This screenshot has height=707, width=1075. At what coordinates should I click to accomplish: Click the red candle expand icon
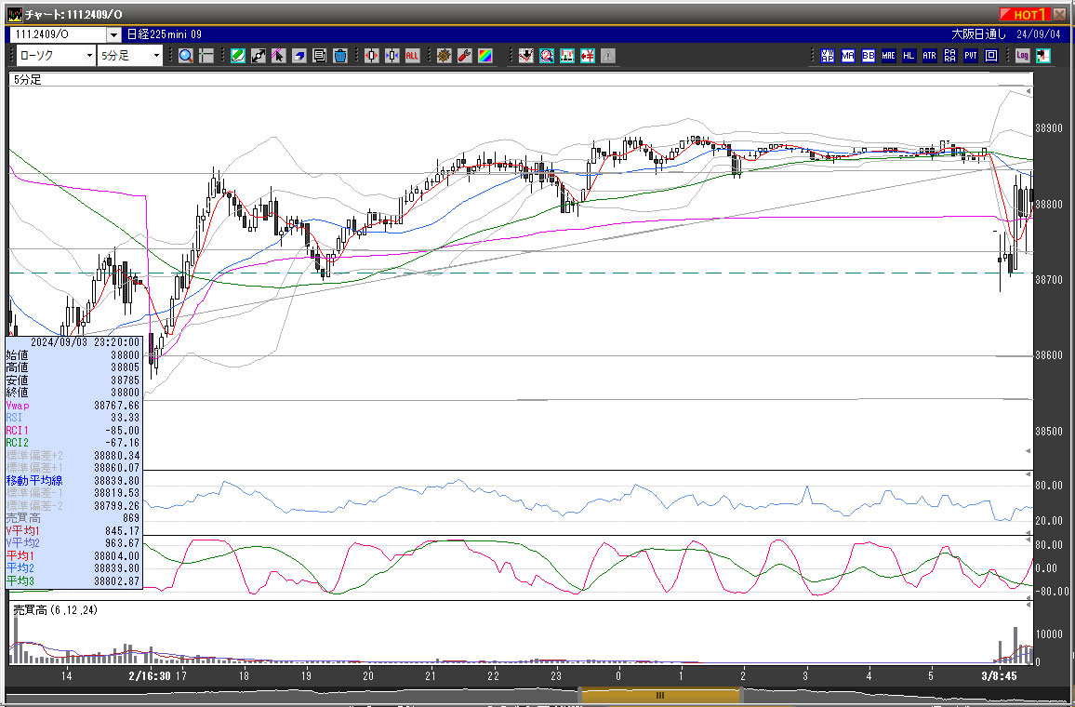pos(372,56)
